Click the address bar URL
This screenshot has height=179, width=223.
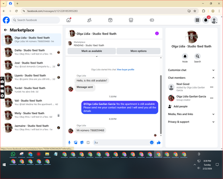click(x=52, y=11)
